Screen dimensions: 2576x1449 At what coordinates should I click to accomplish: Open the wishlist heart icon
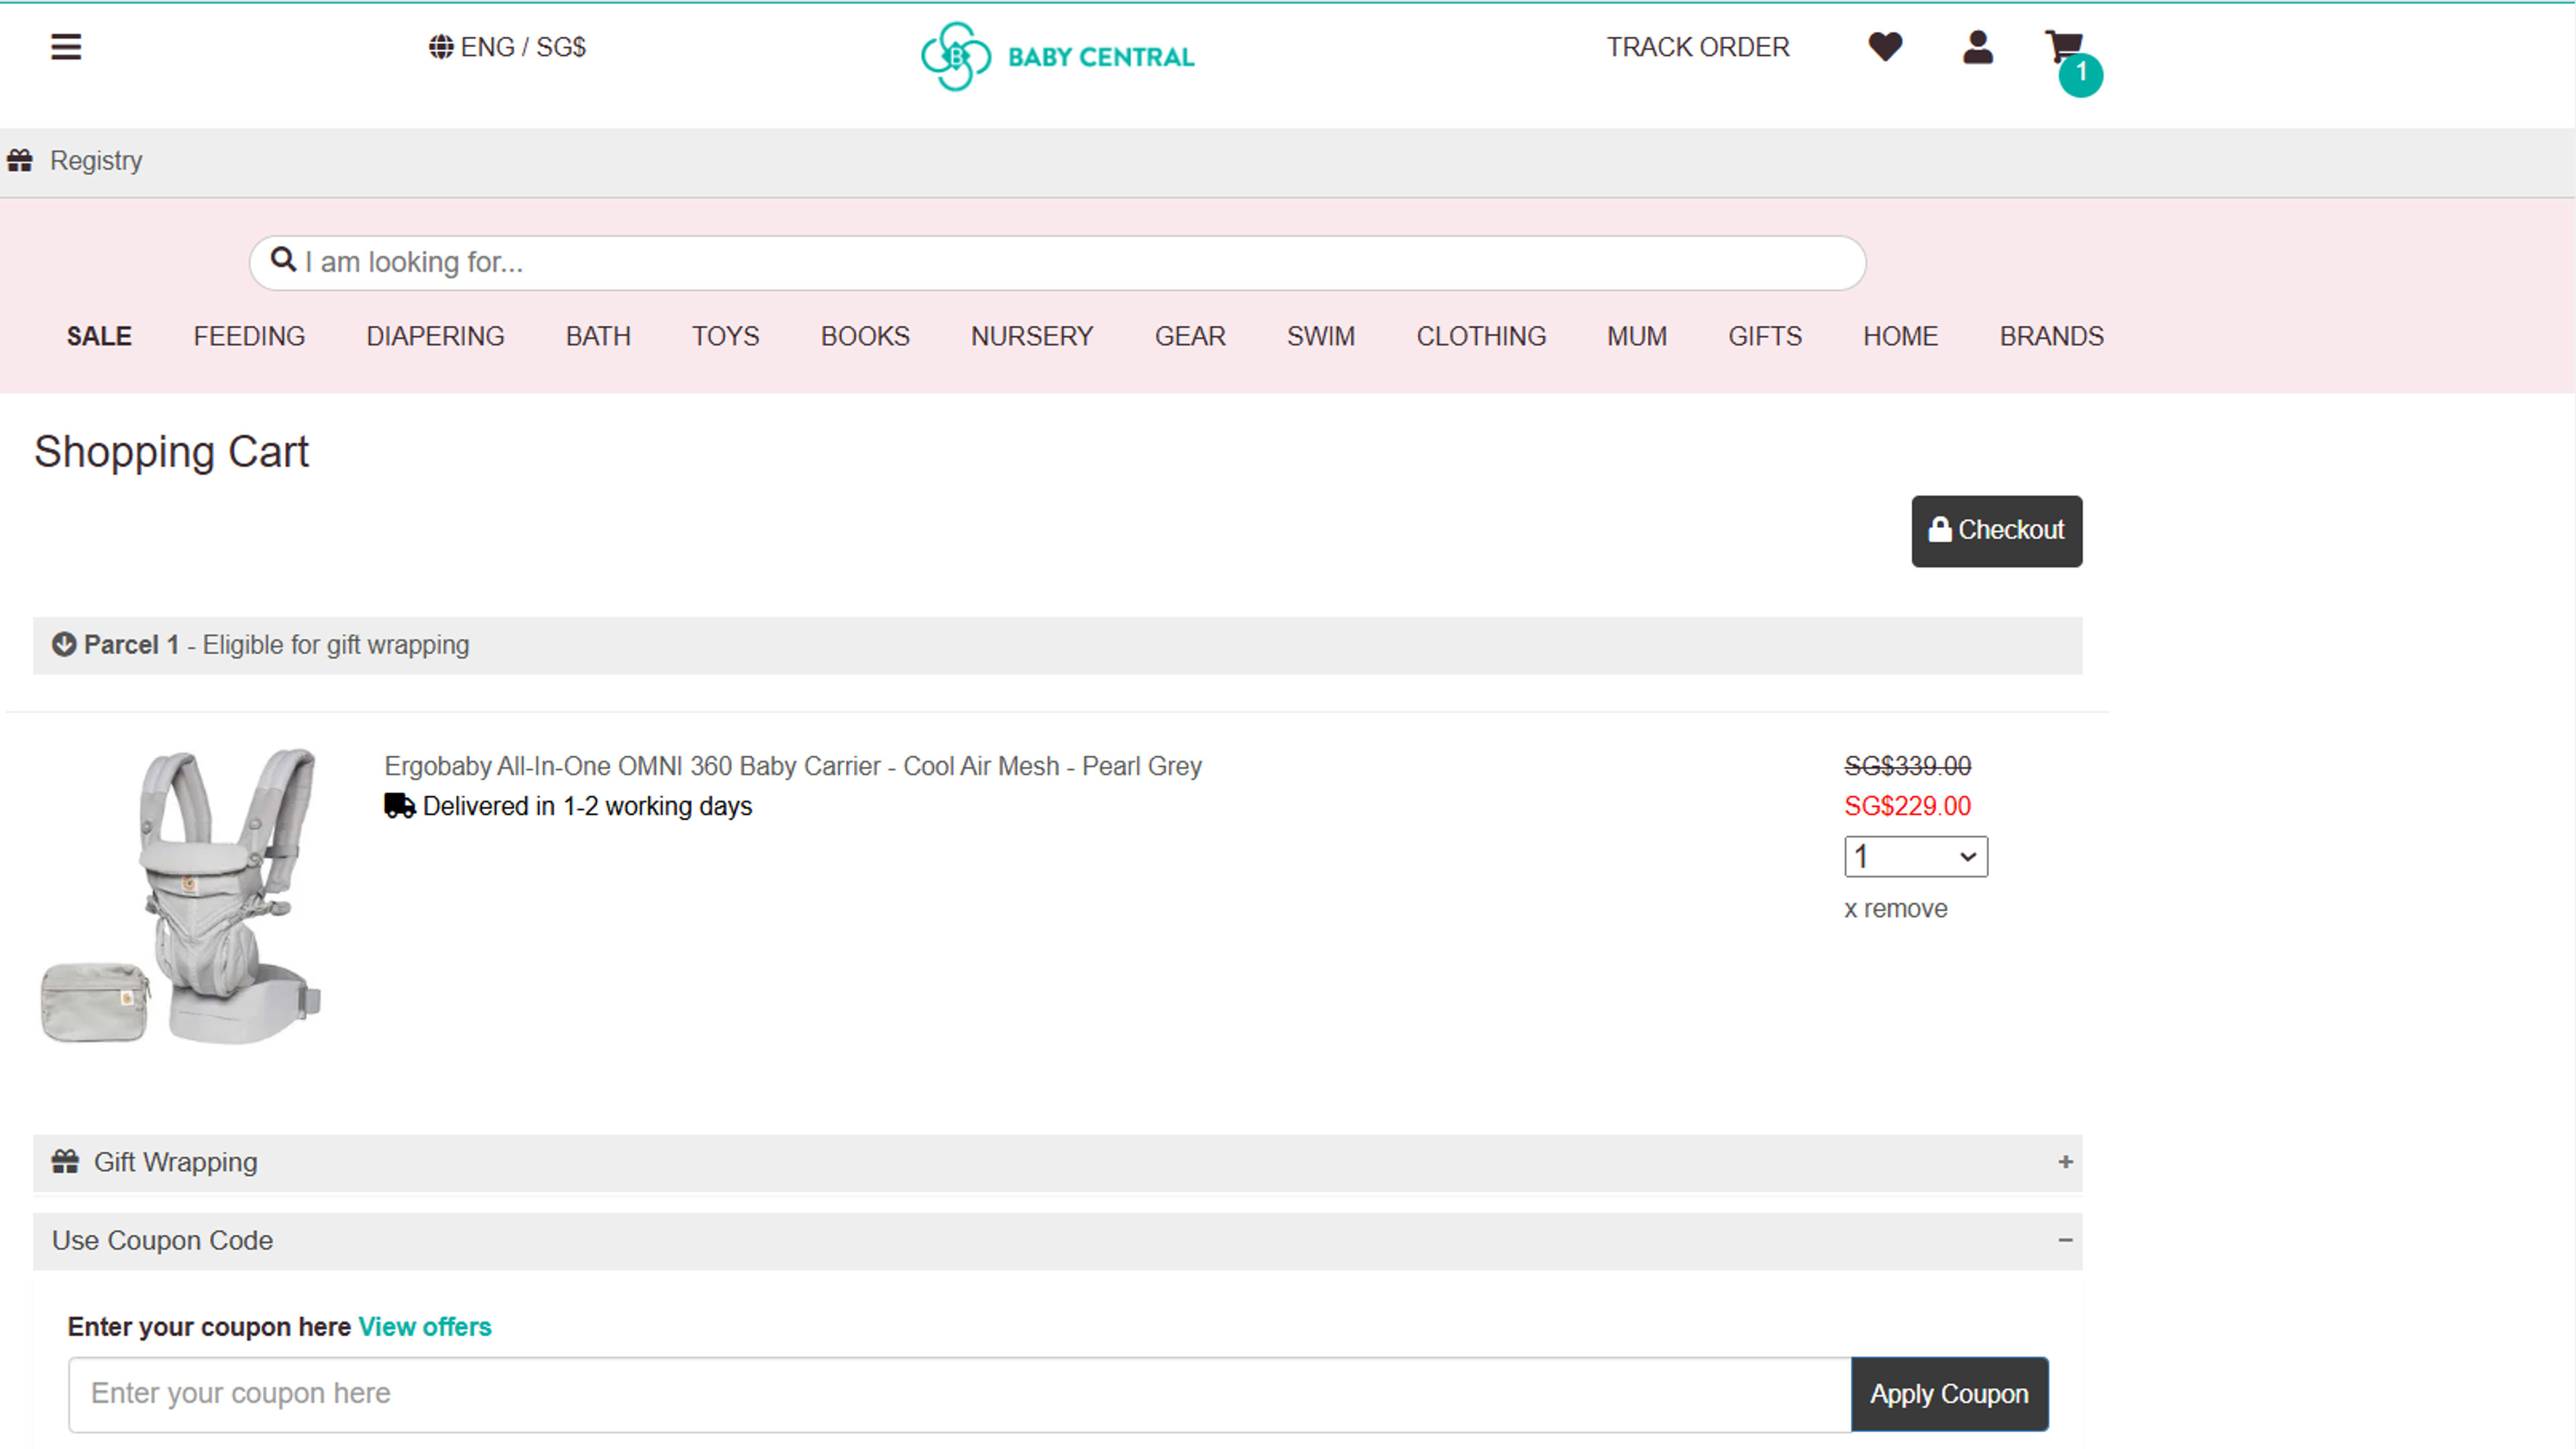(x=1885, y=47)
